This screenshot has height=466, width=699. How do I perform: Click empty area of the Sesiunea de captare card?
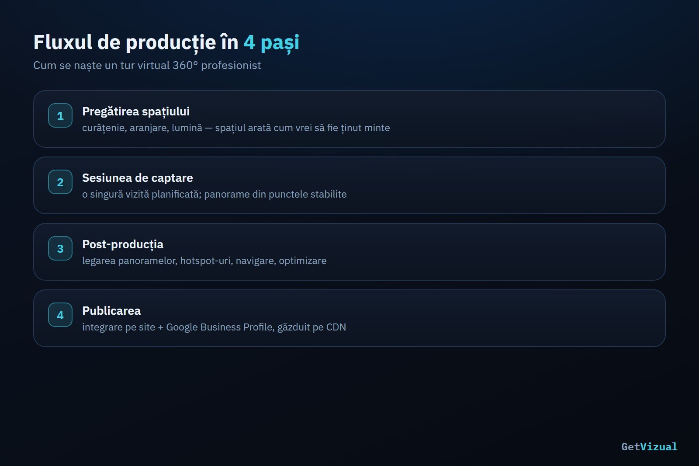click(524, 185)
